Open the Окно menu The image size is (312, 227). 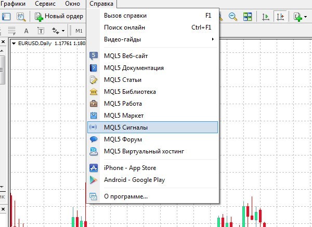(x=73, y=4)
